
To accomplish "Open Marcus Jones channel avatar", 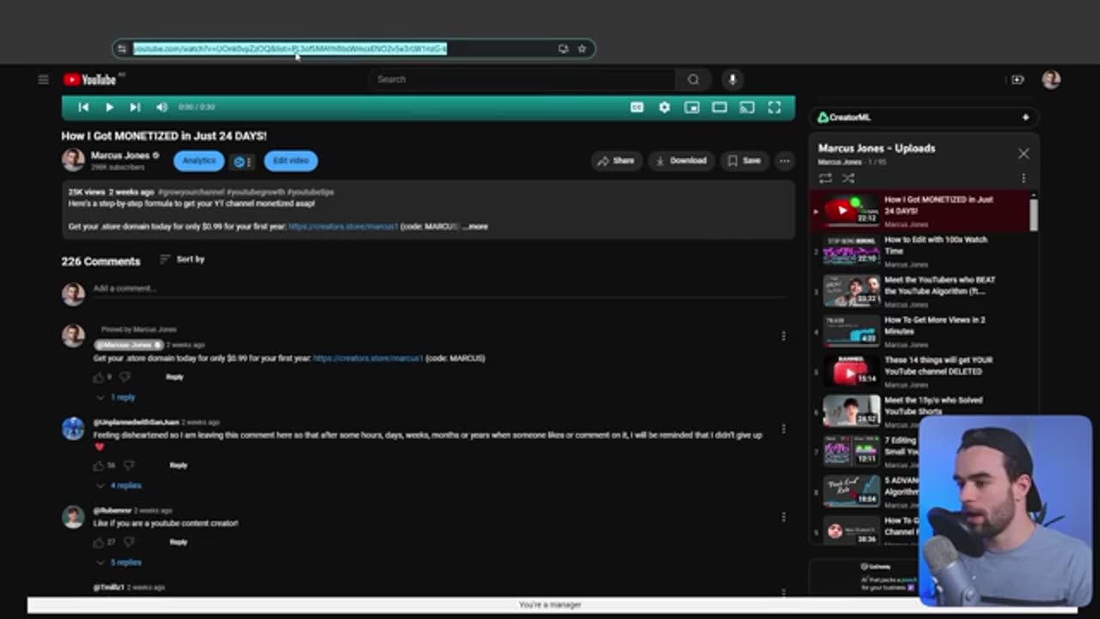I will pyautogui.click(x=73, y=160).
